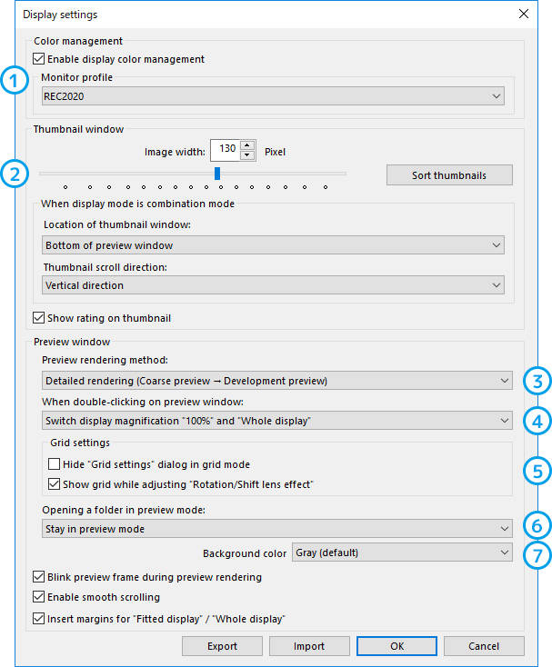This screenshot has width=552, height=667.
Task: Open the Background color Gray dropdown
Action: click(x=402, y=553)
